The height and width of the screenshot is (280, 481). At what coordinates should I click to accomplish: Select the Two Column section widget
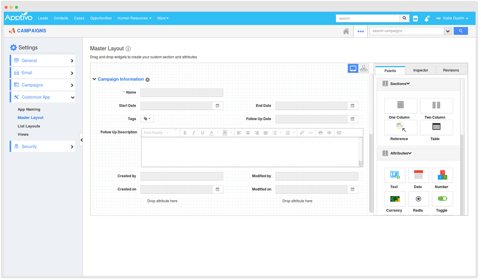(436, 106)
